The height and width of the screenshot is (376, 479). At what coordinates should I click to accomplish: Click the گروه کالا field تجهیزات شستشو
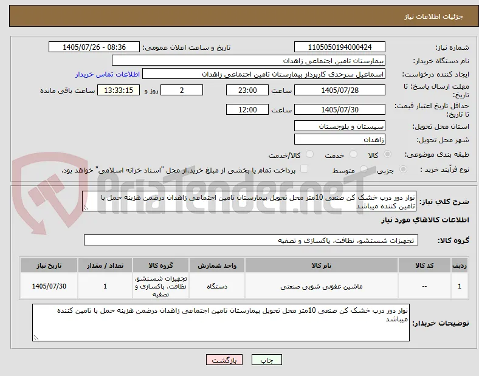251,240
